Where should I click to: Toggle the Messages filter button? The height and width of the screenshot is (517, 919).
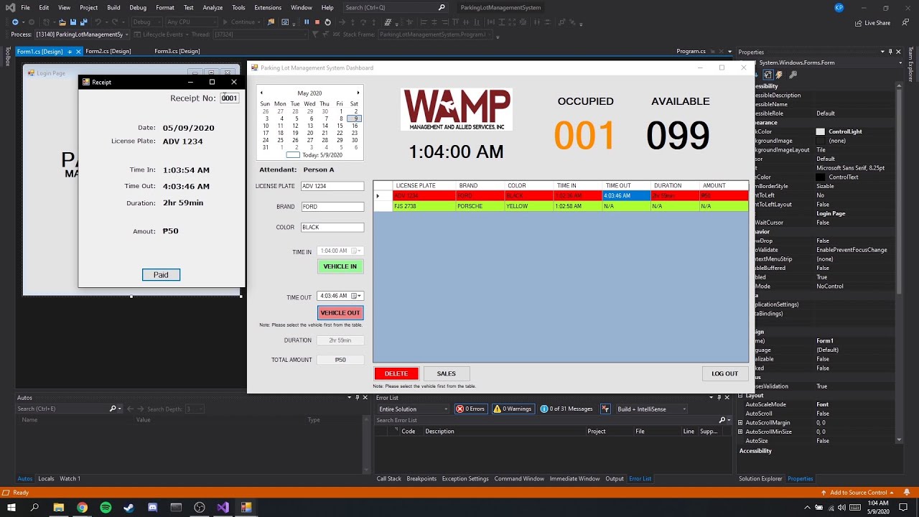(x=567, y=409)
